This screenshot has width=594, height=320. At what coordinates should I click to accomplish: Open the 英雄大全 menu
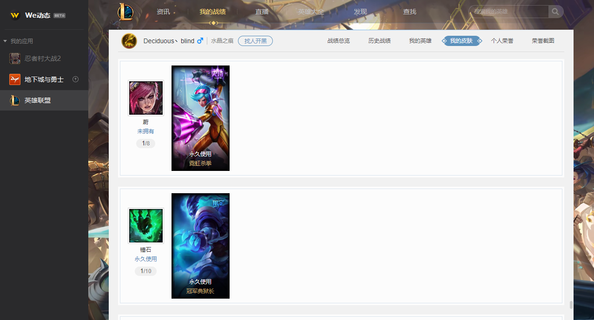[311, 12]
